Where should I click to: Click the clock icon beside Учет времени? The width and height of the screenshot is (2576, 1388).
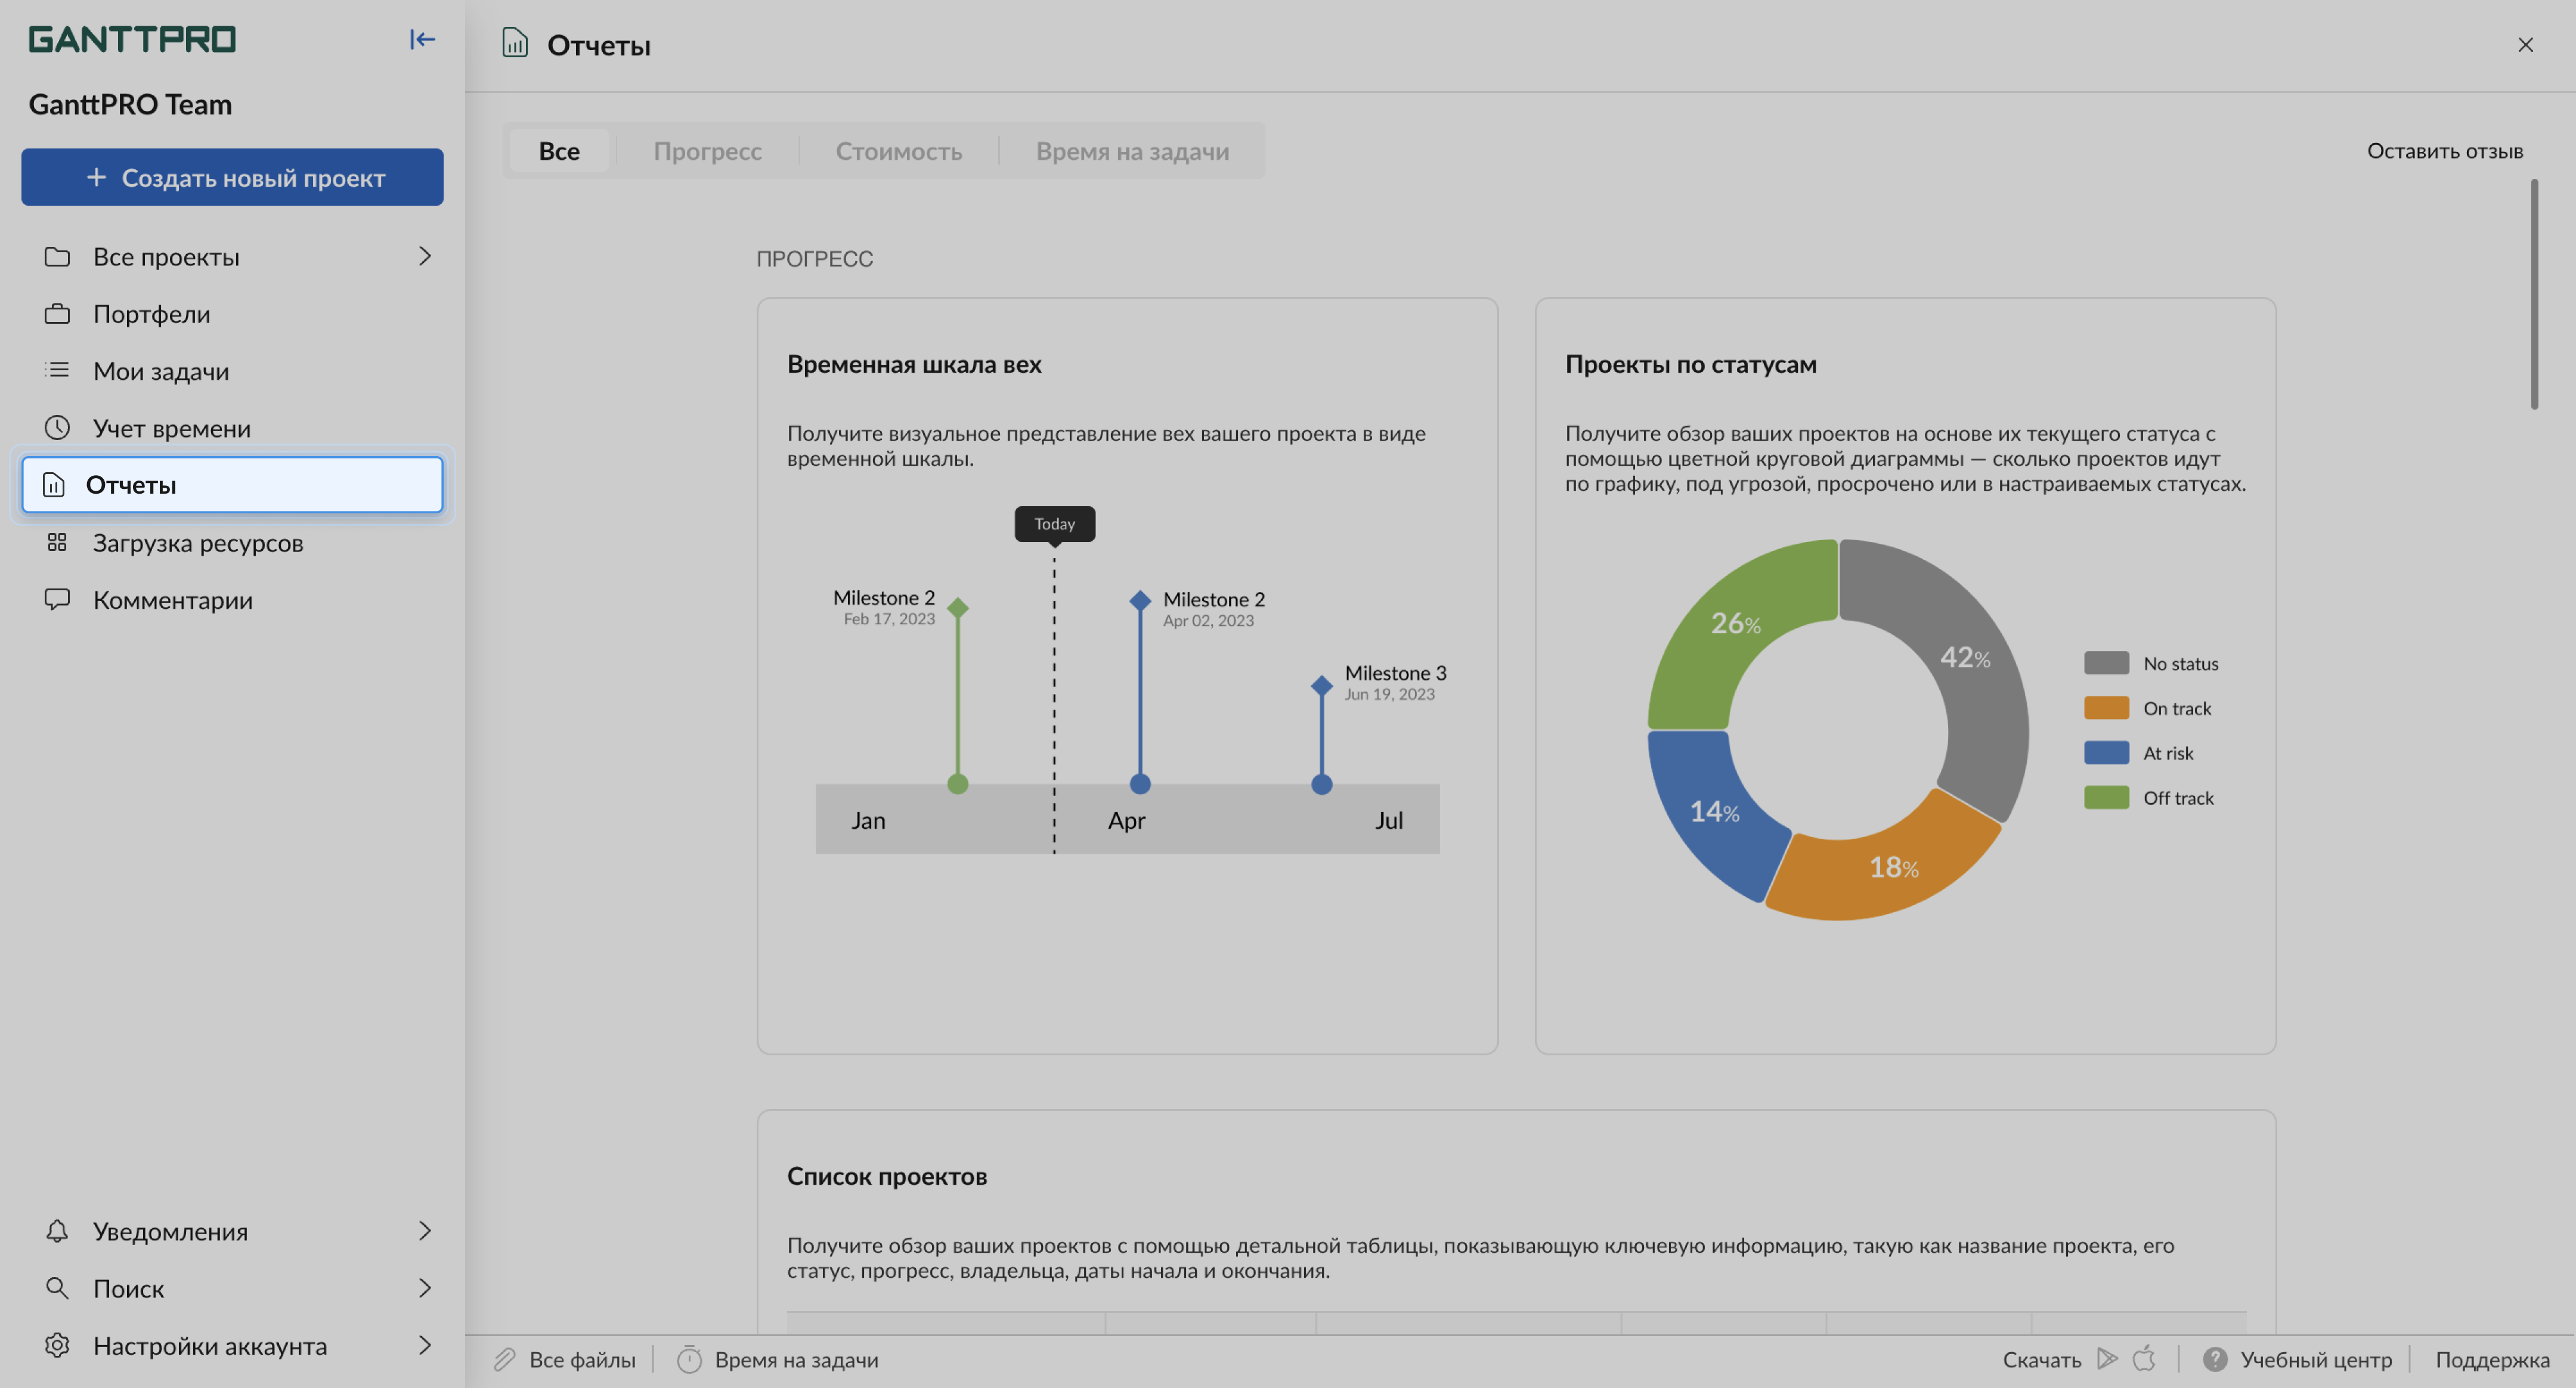click(57, 428)
